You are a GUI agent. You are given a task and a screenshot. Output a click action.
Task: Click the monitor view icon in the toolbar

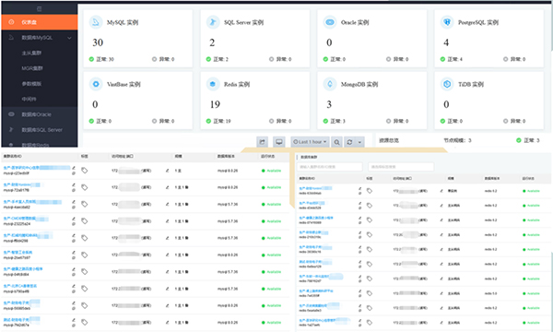tap(279, 142)
